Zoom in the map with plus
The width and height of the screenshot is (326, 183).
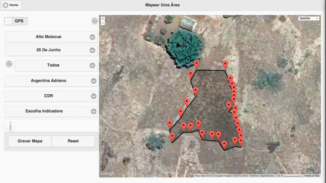click(x=103, y=19)
